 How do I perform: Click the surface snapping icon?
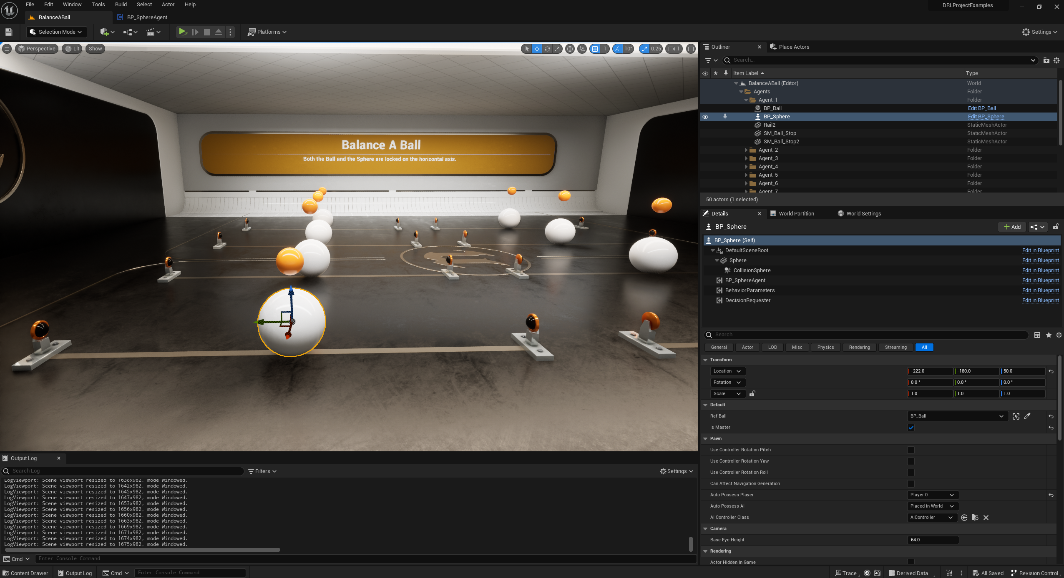tap(582, 49)
